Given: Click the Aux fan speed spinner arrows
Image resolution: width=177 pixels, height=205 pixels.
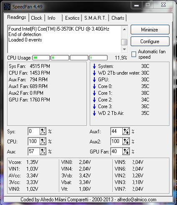Looking at the screenshot, I should tap(43, 151).
